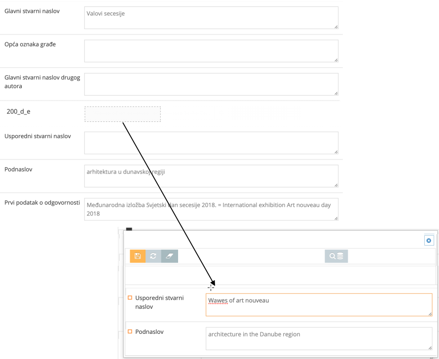Click resize handle of Valovi secesije textarea
This screenshot has width=439, height=359.
(336, 27)
